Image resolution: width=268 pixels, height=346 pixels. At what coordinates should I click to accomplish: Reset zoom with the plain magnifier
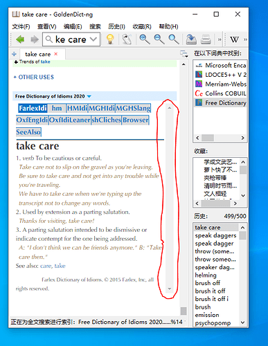click(173, 39)
